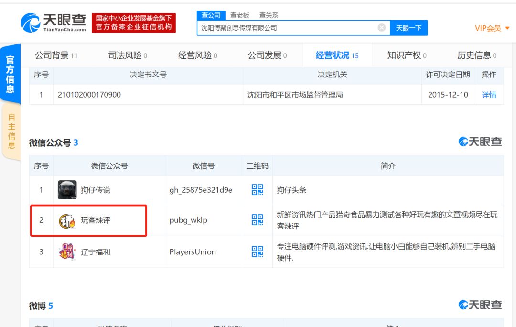The image size is (516, 327).
Task: Click the company name search field
Action: pyautogui.click(x=287, y=28)
